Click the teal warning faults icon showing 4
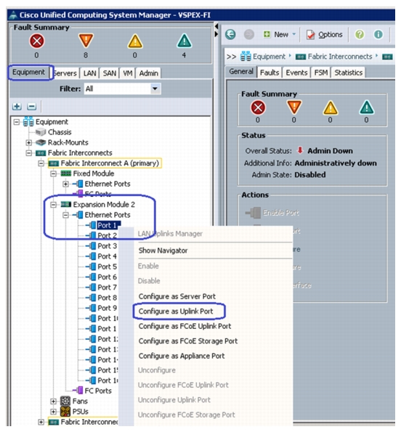The image size is (401, 432). (184, 41)
